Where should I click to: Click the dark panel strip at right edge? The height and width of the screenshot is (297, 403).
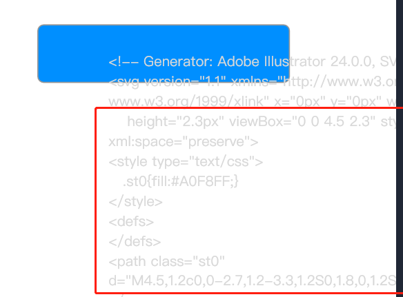tap(400, 148)
